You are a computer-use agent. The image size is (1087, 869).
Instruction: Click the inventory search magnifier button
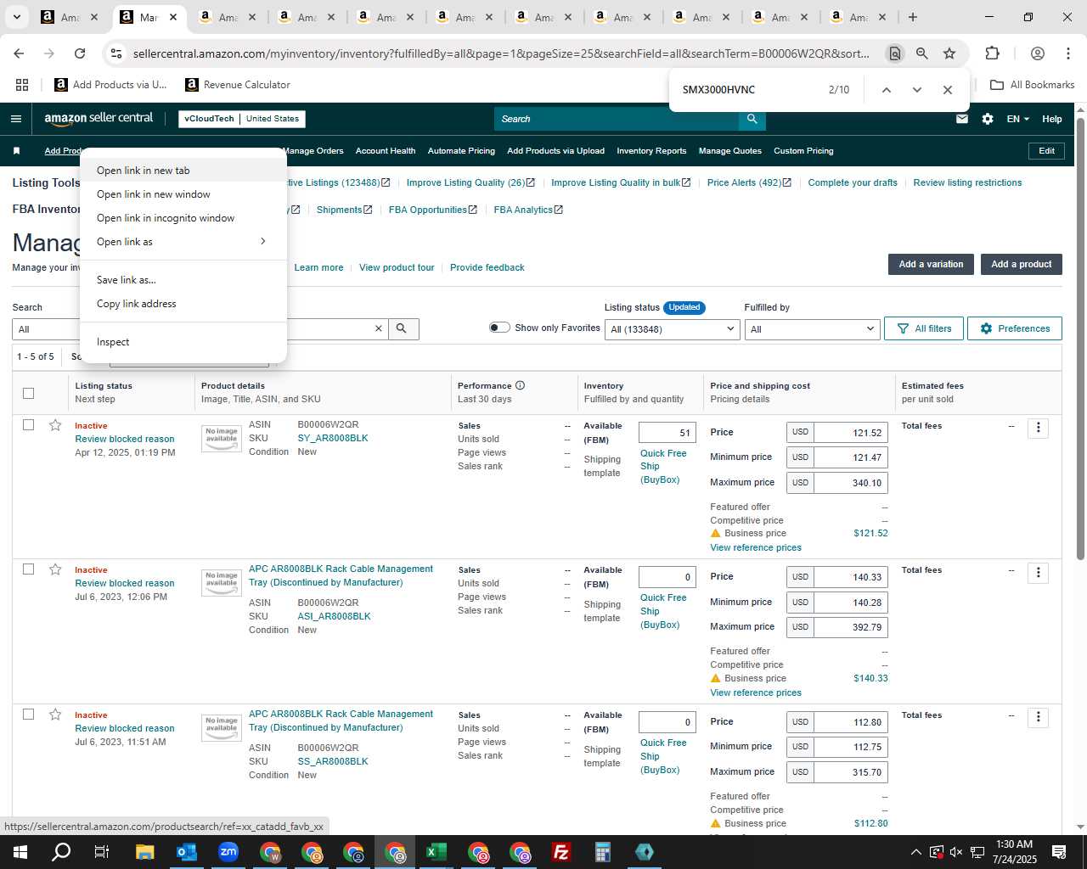[403, 328]
